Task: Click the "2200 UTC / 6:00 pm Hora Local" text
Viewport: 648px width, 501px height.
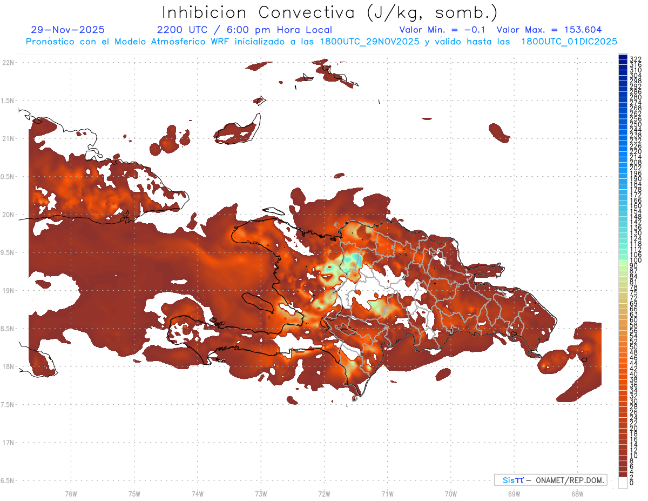Action: [244, 30]
